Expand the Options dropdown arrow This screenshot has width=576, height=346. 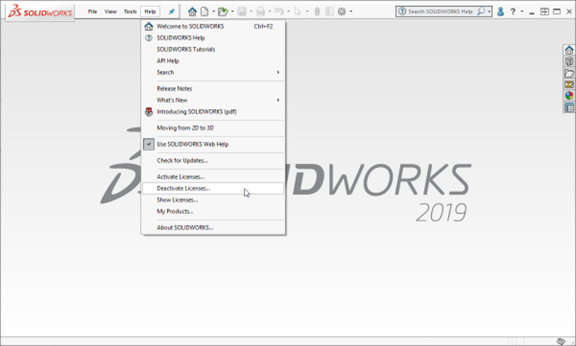click(x=351, y=12)
